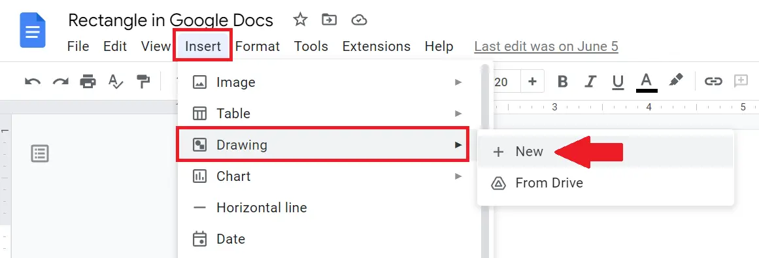759x258 pixels.
Task: Check cloud save status icon
Action: (359, 20)
